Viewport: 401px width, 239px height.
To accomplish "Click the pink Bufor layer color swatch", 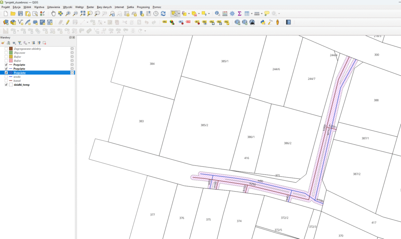I will point(11,61).
